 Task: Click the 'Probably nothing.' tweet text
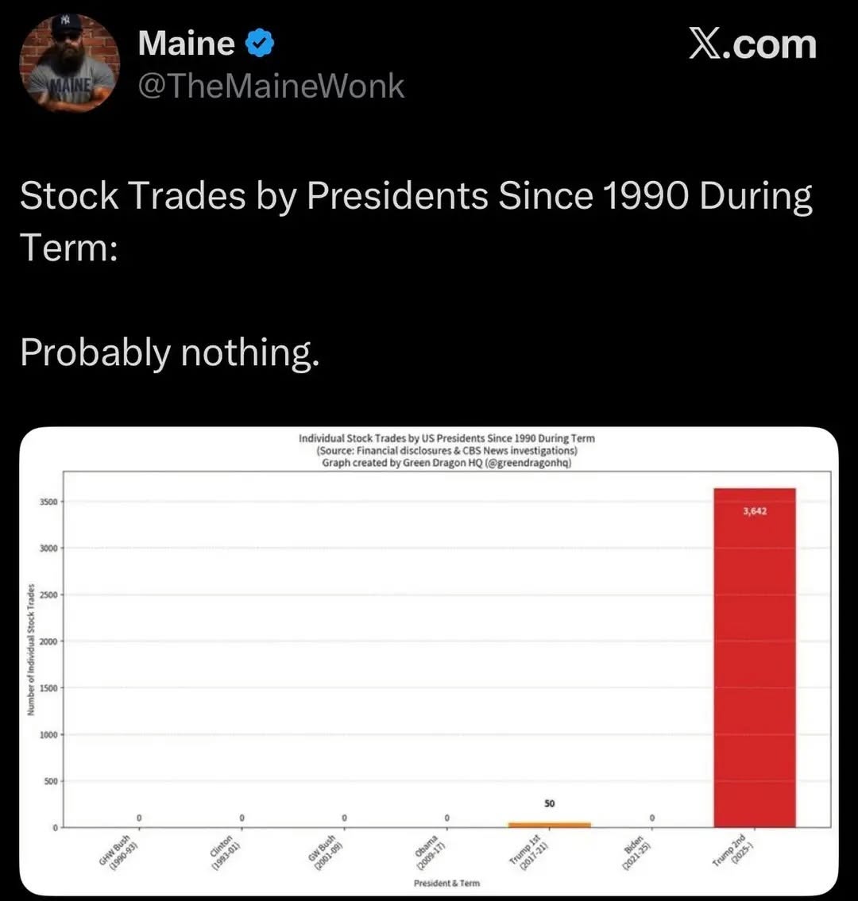[x=170, y=352]
